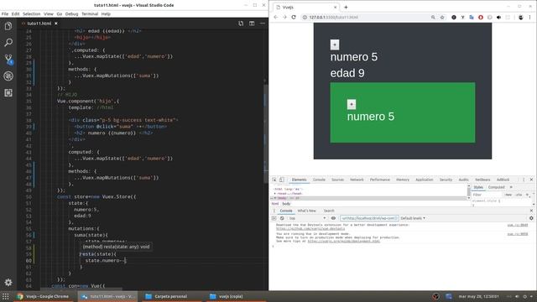The image size is (537, 302).
Task: Switch to the Computed styles tab
Action: click(496, 187)
